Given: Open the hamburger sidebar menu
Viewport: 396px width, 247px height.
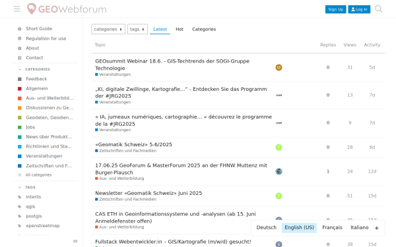Looking at the screenshot, I should (17, 9).
